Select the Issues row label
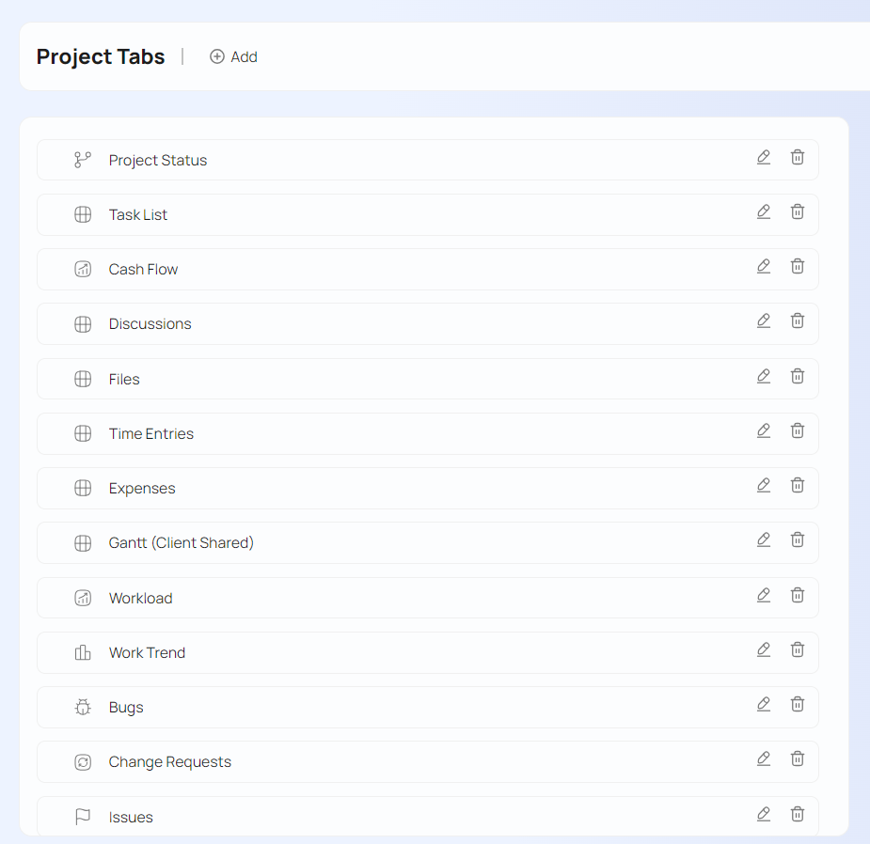 tap(131, 817)
